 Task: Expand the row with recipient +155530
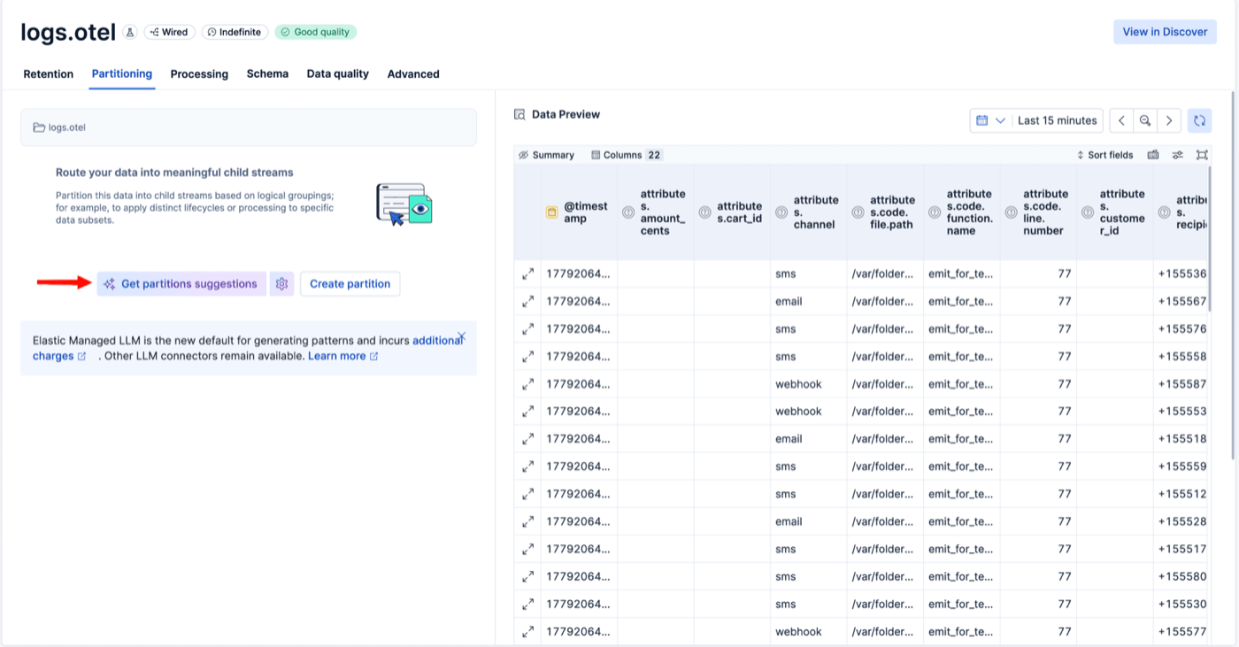coord(527,605)
